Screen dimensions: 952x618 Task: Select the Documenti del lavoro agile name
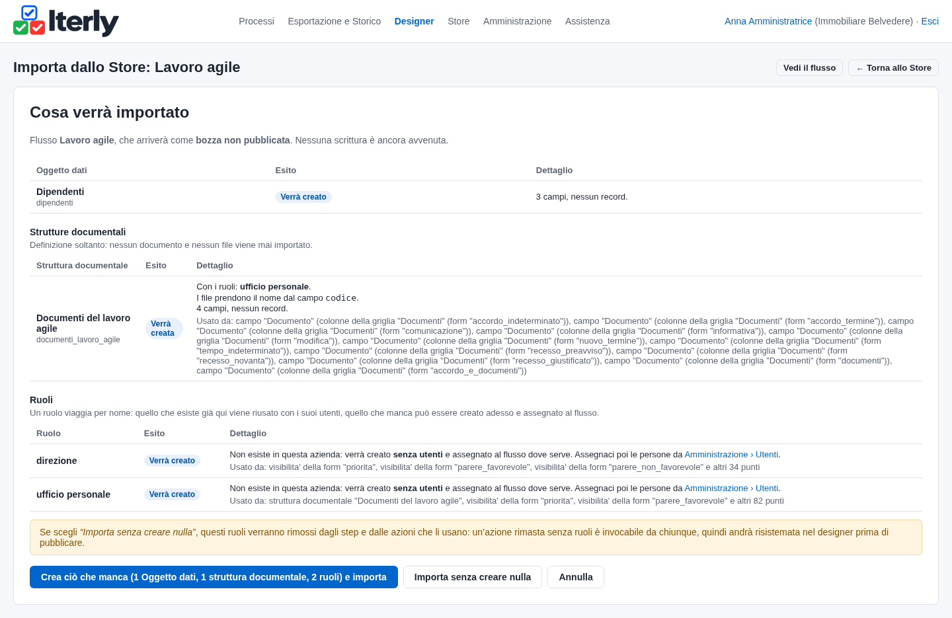[x=83, y=323]
